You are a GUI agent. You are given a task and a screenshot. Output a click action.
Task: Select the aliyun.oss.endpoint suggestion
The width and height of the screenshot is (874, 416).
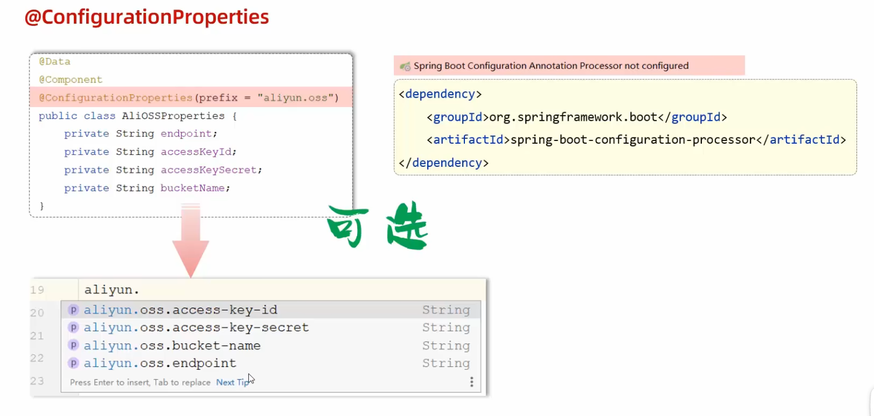271,363
